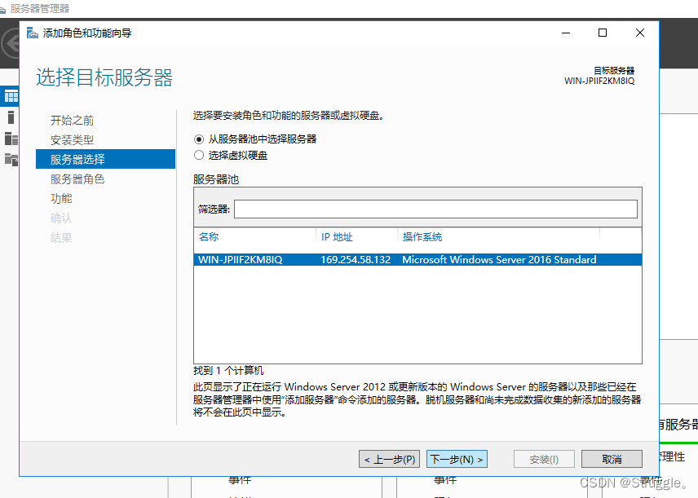Screen dimensions: 698x498
Task: Go to 安装类型 wizard step
Action: tap(72, 139)
